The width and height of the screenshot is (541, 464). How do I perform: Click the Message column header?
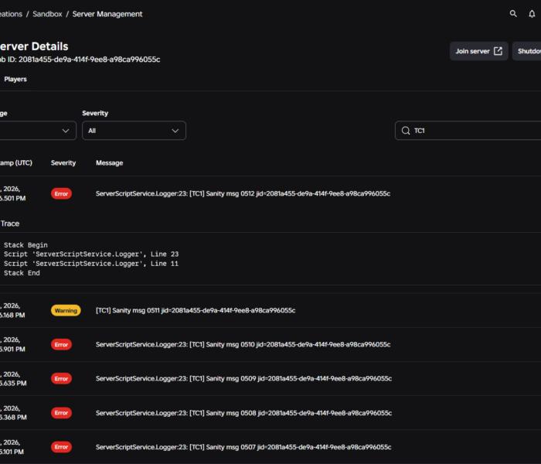pos(110,163)
